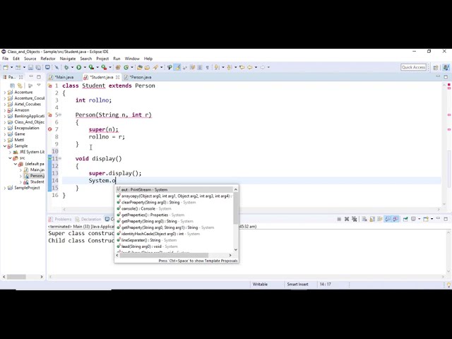The width and height of the screenshot is (452, 339).
Task: Open Package Explorer View Menu triangle
Action: click(x=39, y=85)
